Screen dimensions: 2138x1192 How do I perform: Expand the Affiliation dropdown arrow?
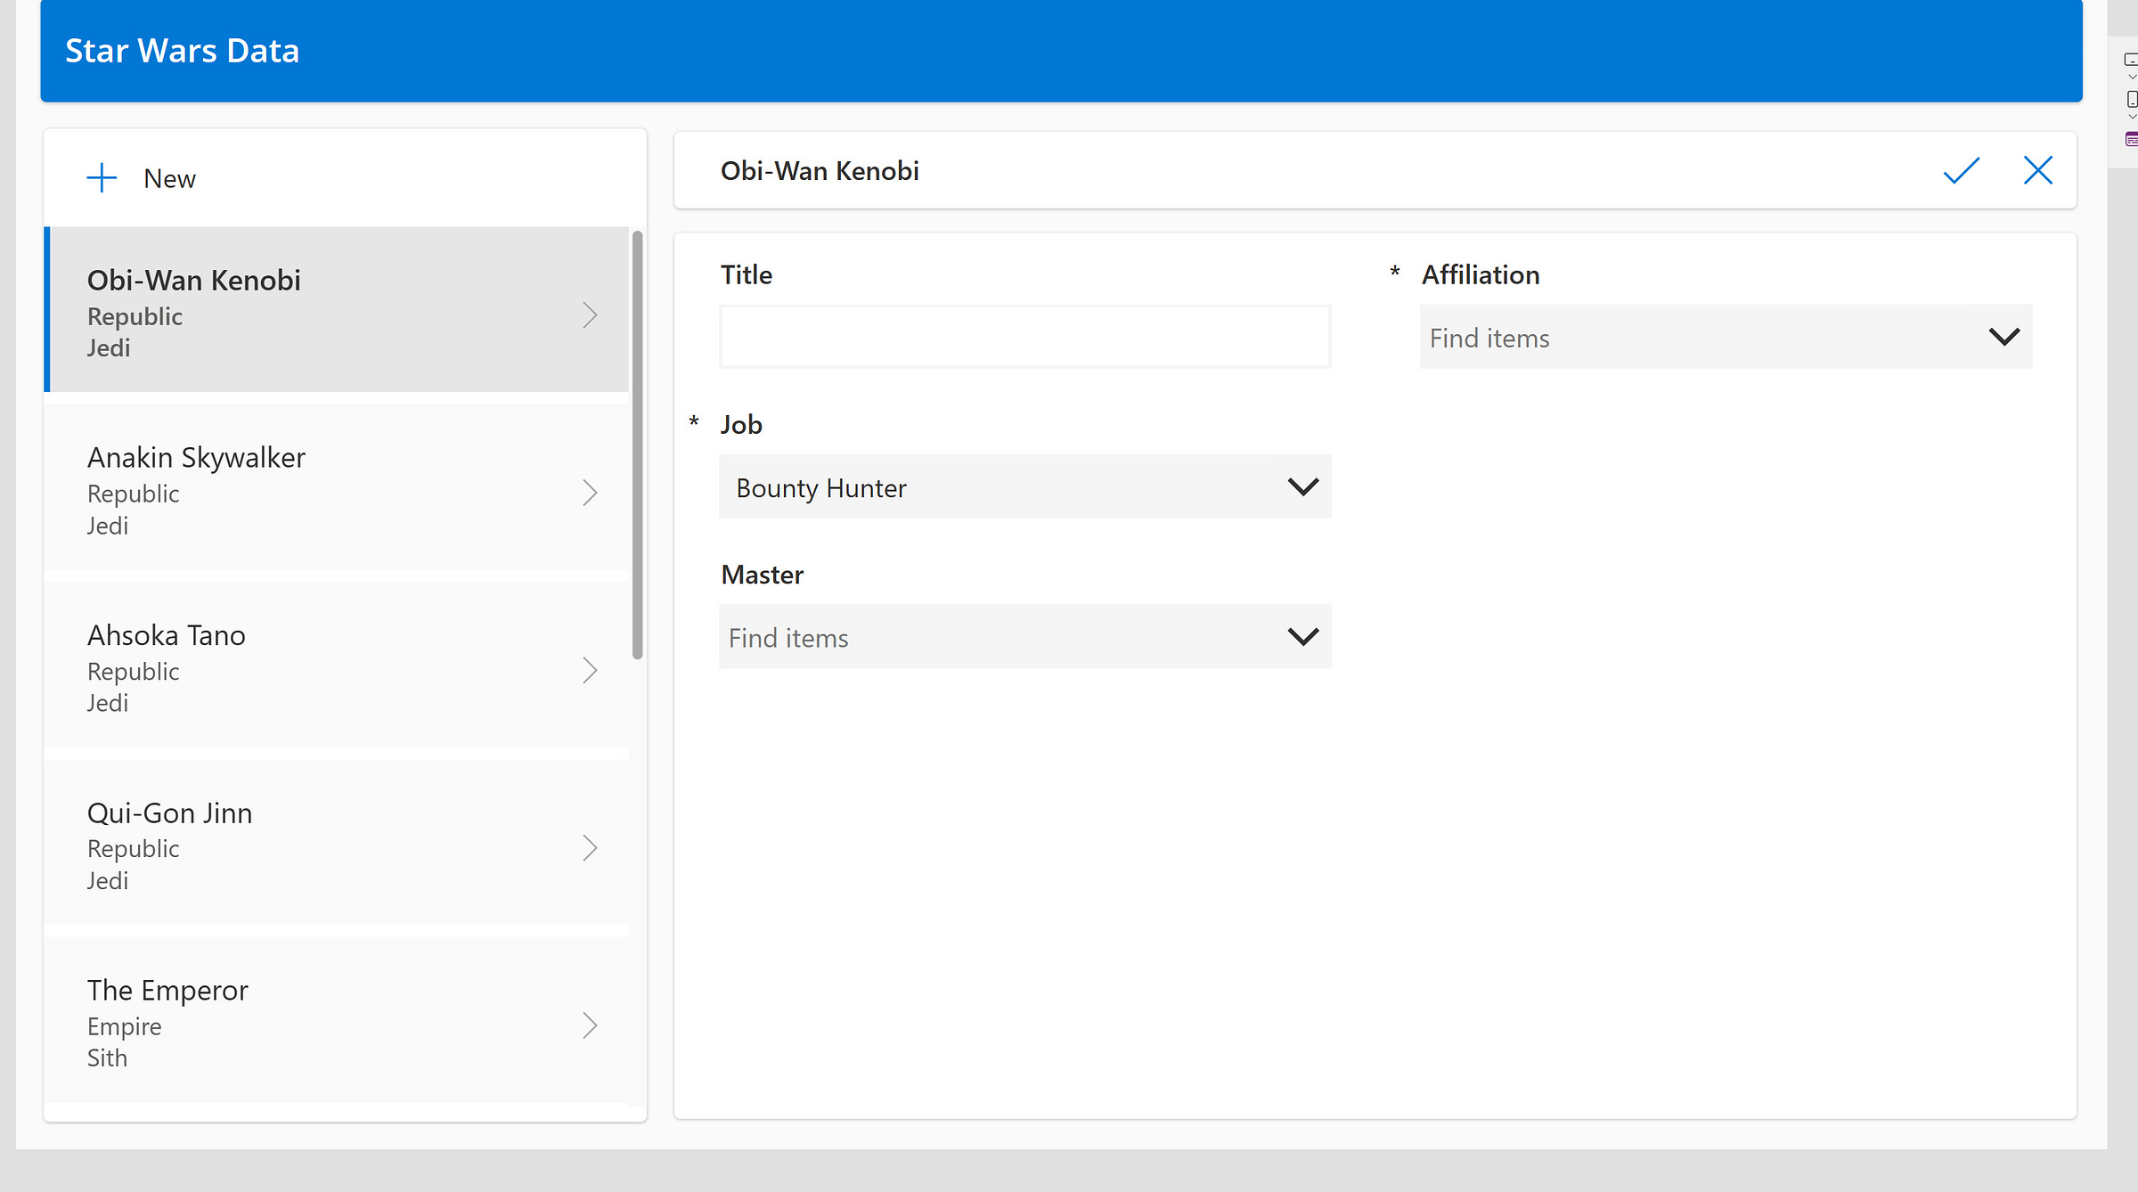click(2003, 337)
